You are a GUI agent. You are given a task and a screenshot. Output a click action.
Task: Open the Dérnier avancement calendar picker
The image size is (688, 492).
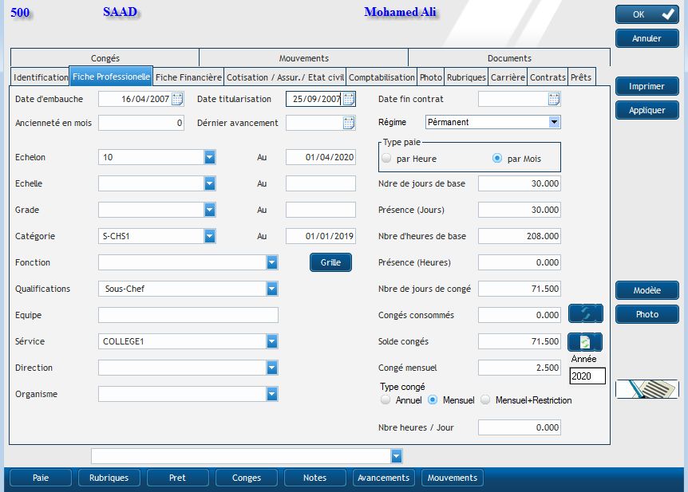click(349, 123)
